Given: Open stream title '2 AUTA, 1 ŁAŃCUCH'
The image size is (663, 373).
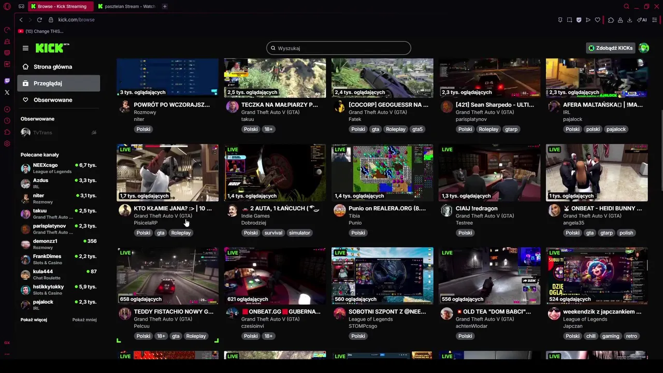Looking at the screenshot, I should (x=280, y=208).
